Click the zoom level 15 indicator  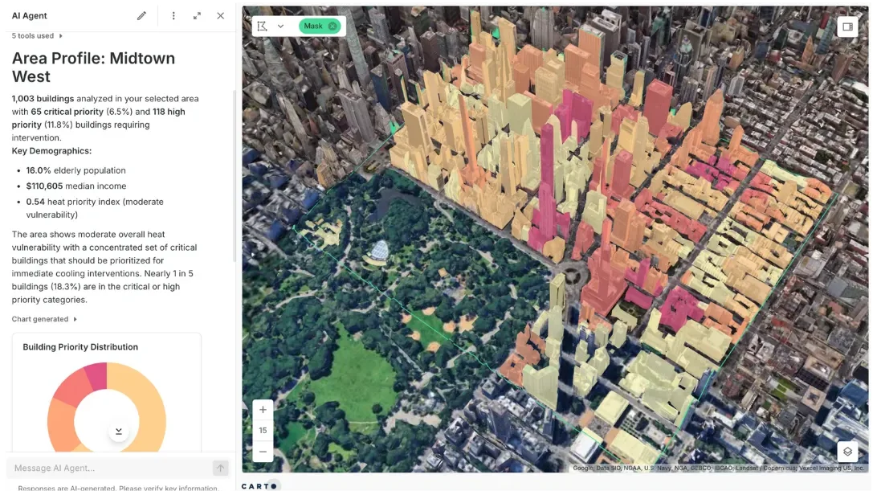point(263,430)
